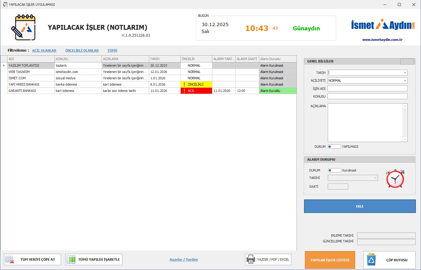Viewport: 421px width, 270px height.
Task: Toggle the alarm Kurulmadı switch
Action: [x=334, y=170]
